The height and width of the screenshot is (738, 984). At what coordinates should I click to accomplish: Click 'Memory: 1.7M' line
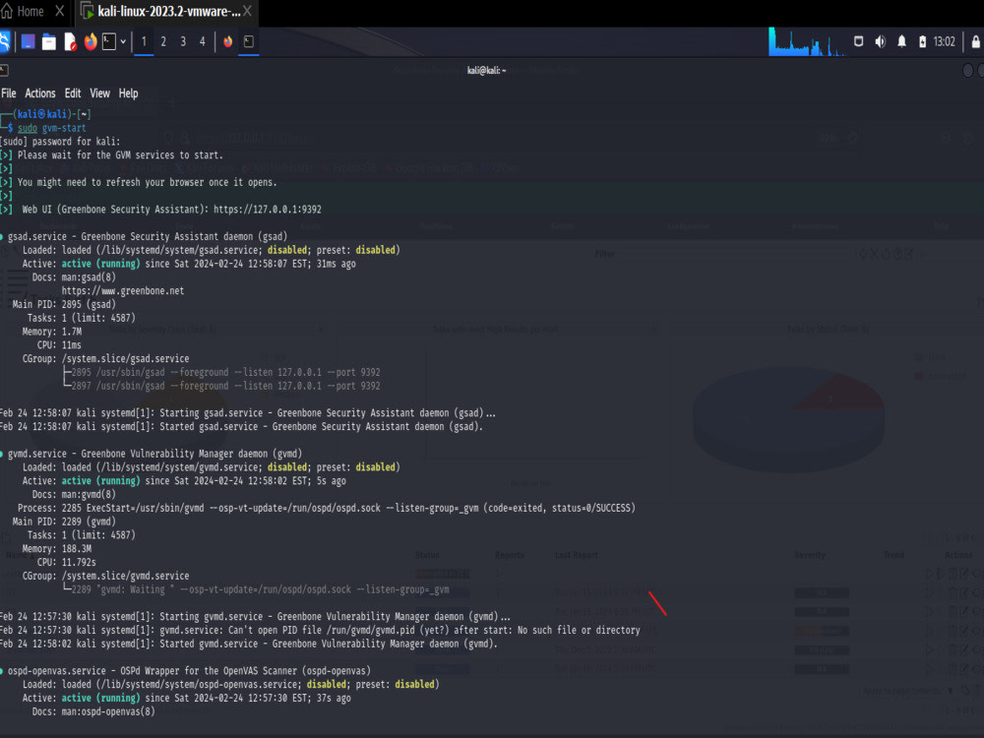point(51,332)
